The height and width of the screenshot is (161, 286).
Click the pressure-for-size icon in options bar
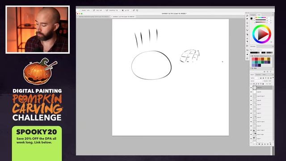pyautogui.click(x=134, y=10)
